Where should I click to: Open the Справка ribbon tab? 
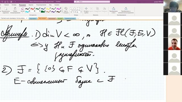(x=57, y=5)
